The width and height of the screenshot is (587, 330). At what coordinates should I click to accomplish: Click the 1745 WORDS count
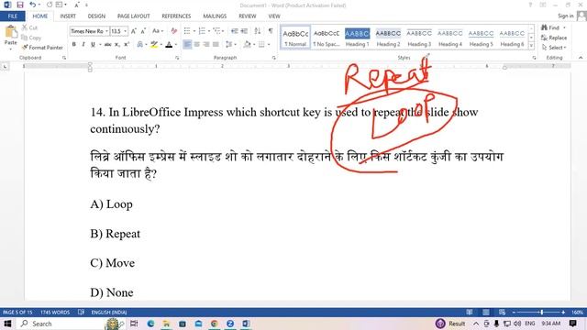click(55, 312)
